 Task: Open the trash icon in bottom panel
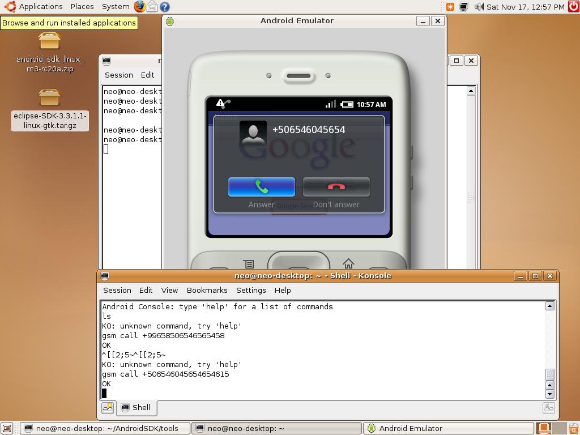[573, 428]
